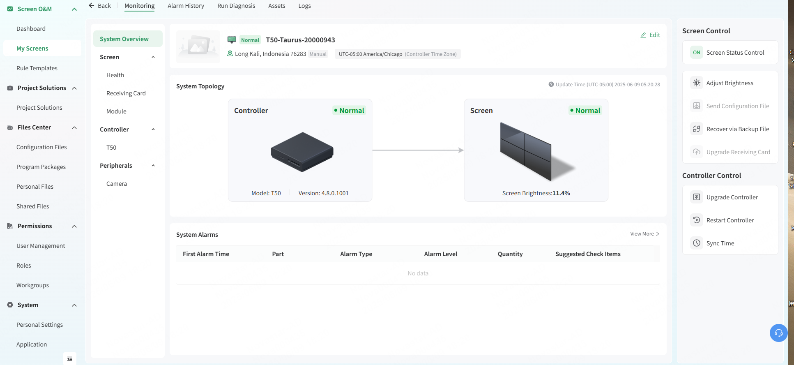This screenshot has height=365, width=794.
Task: Toggle the ON Screen Status Control switch
Action: 697,52
